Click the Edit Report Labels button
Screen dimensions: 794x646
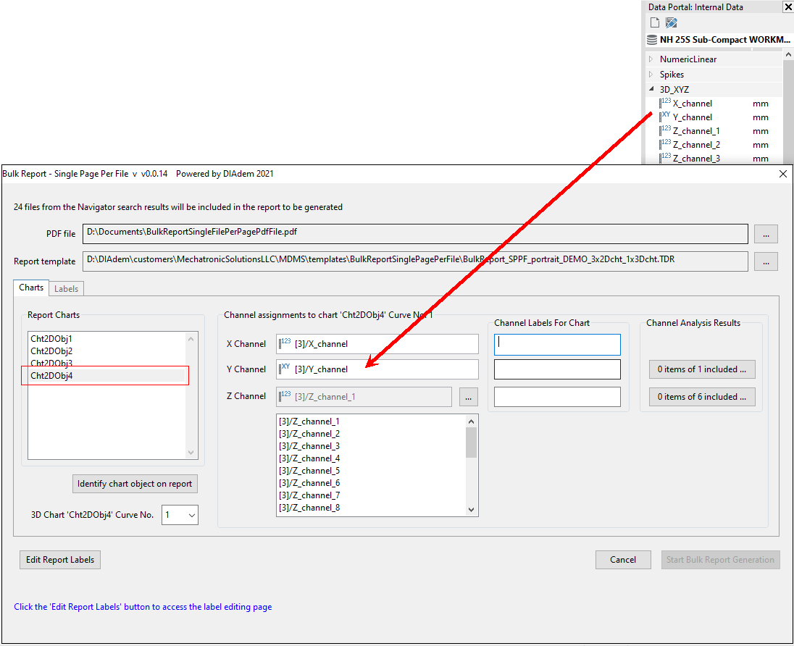coord(61,560)
